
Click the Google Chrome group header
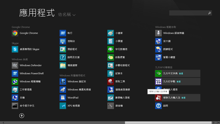coord(21,27)
